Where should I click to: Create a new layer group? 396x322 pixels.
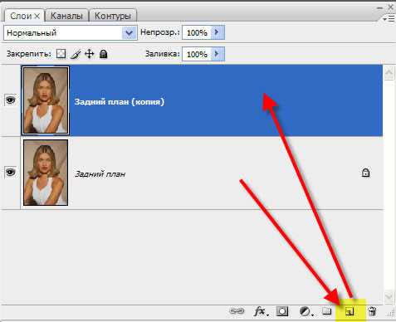(x=327, y=311)
